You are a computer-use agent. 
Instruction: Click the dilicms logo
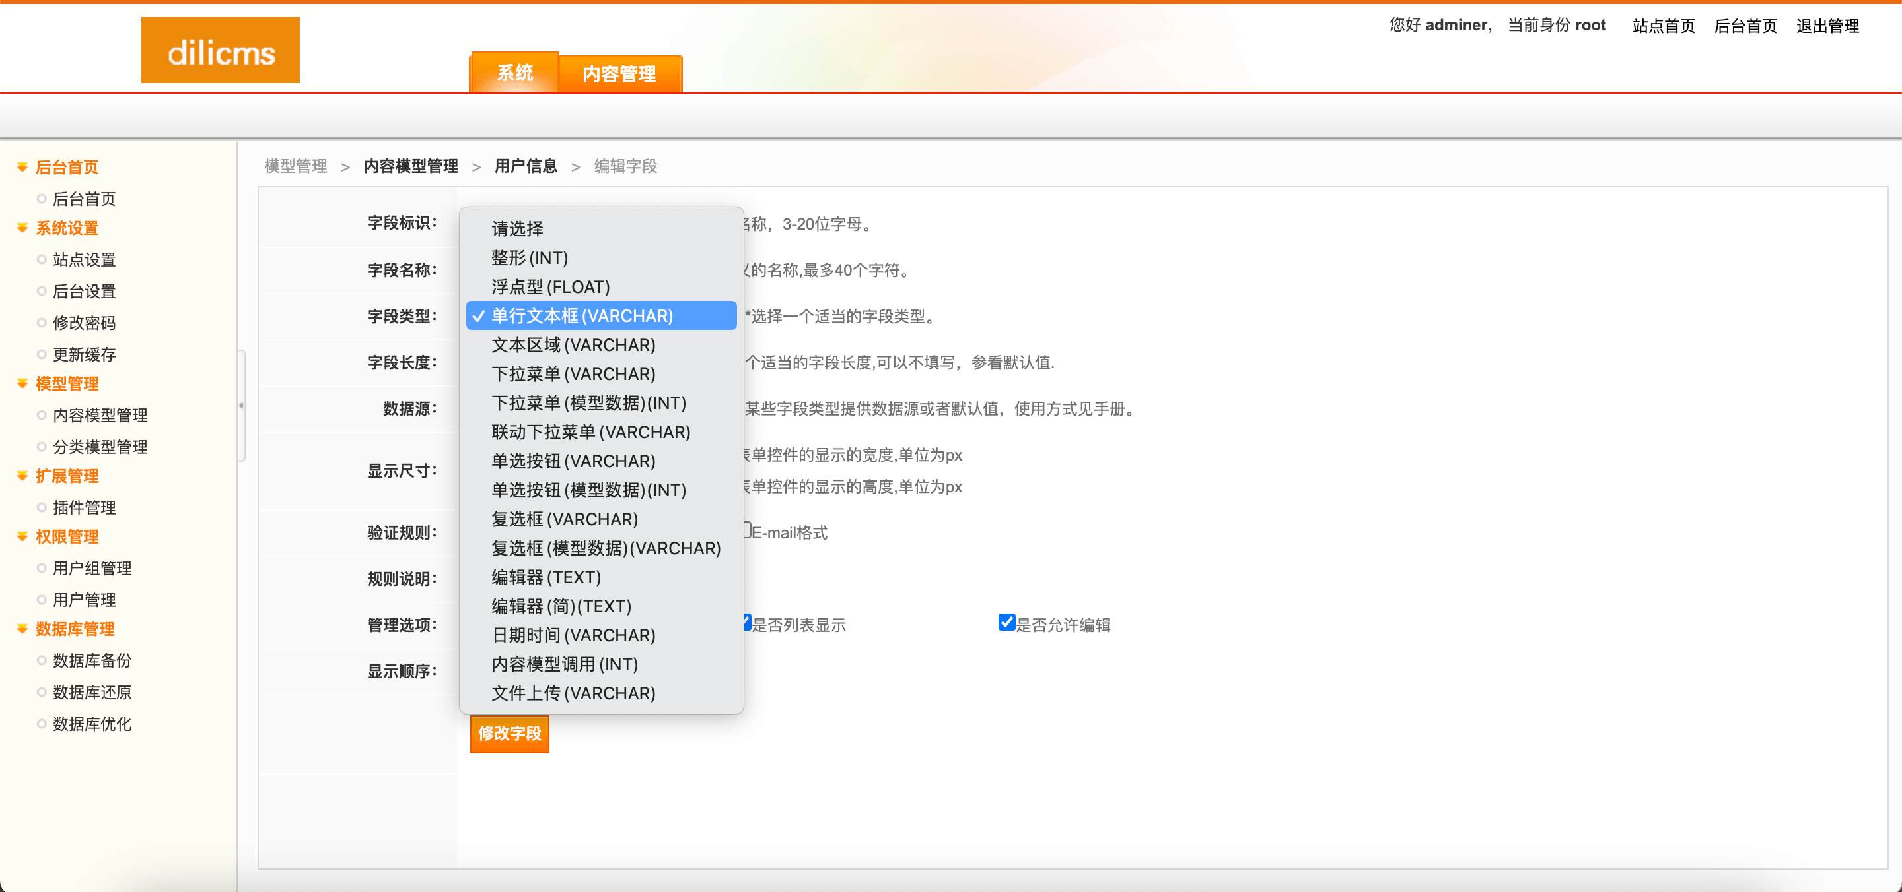tap(220, 51)
